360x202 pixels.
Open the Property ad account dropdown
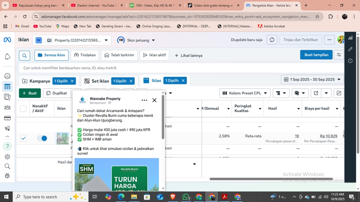(x=73, y=40)
